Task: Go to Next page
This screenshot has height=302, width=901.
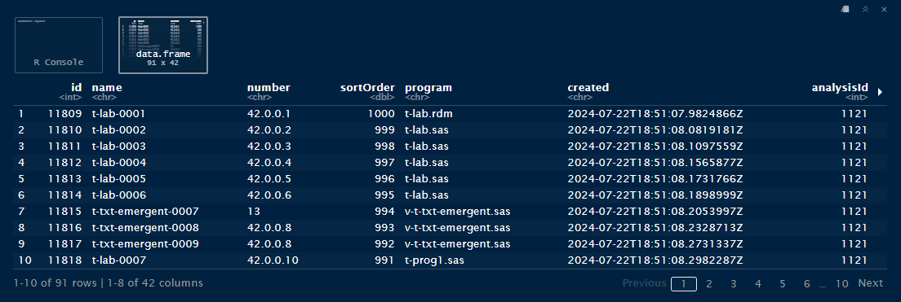Action: 871,283
